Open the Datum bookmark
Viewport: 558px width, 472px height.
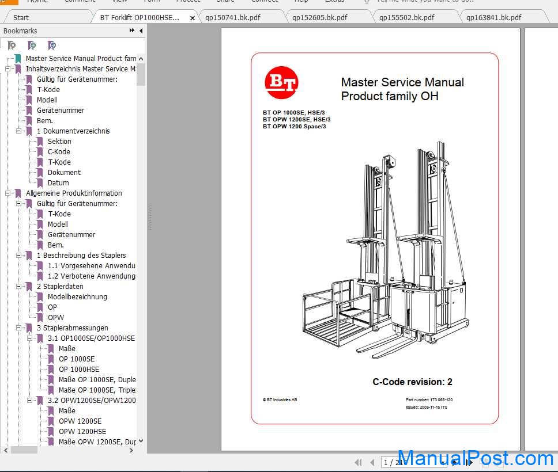pyautogui.click(x=58, y=182)
